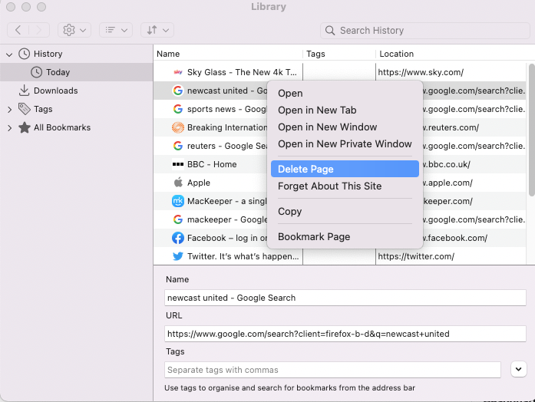The image size is (535, 402).
Task: Click the history list vertical scrollbar
Action: (532, 130)
